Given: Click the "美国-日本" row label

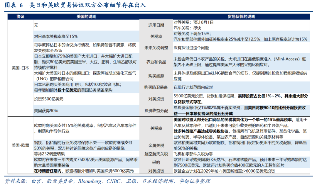Looking at the screenshot, I should (x=20, y=68).
